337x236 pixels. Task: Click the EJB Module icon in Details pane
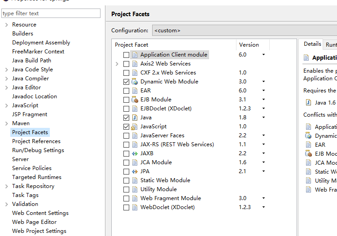point(308,153)
